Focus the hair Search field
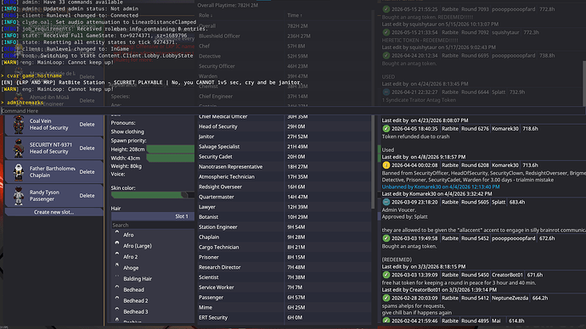The image size is (586, 329). 153,225
